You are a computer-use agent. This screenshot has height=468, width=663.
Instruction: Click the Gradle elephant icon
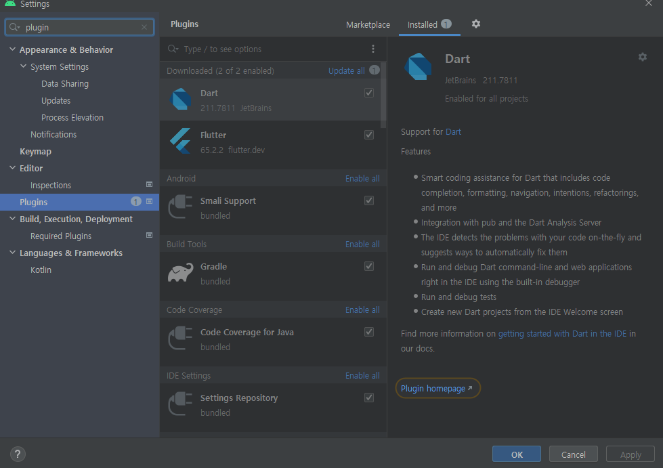[x=181, y=273]
